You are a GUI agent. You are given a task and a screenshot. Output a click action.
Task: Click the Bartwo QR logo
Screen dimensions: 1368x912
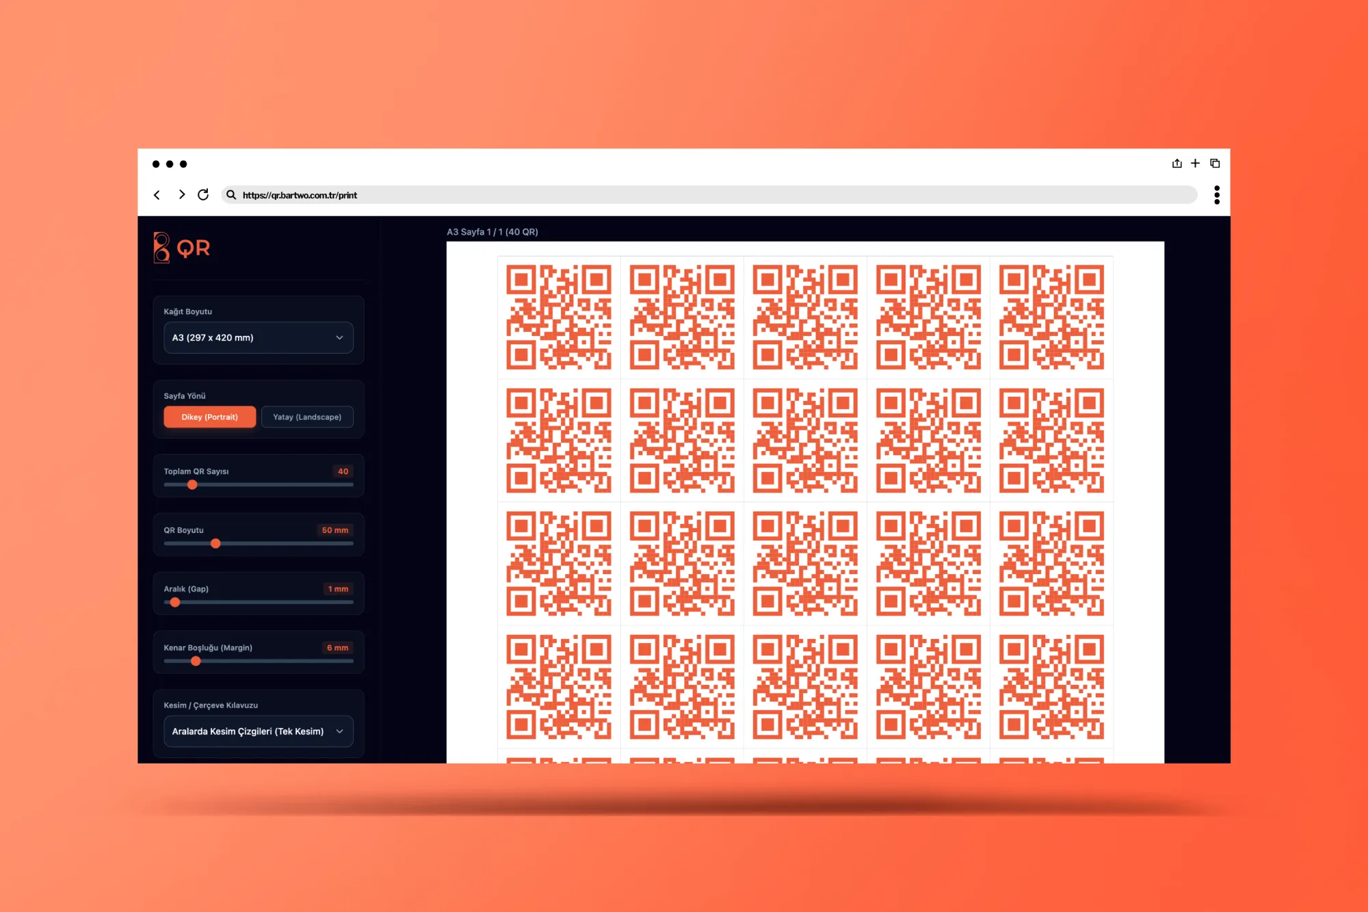coord(182,248)
